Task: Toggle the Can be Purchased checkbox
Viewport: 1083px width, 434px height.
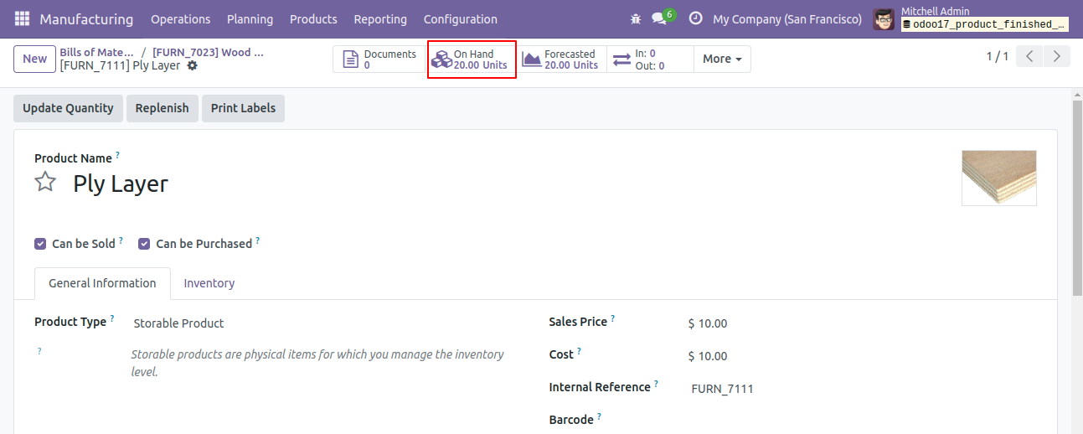Action: (144, 244)
